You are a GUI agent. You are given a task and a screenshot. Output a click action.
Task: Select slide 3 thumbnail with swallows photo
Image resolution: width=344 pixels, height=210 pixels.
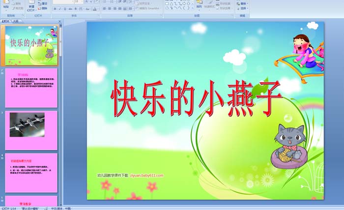[x=31, y=130]
